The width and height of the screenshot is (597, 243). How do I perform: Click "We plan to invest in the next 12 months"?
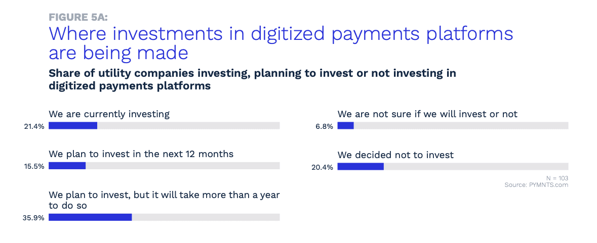141,154
